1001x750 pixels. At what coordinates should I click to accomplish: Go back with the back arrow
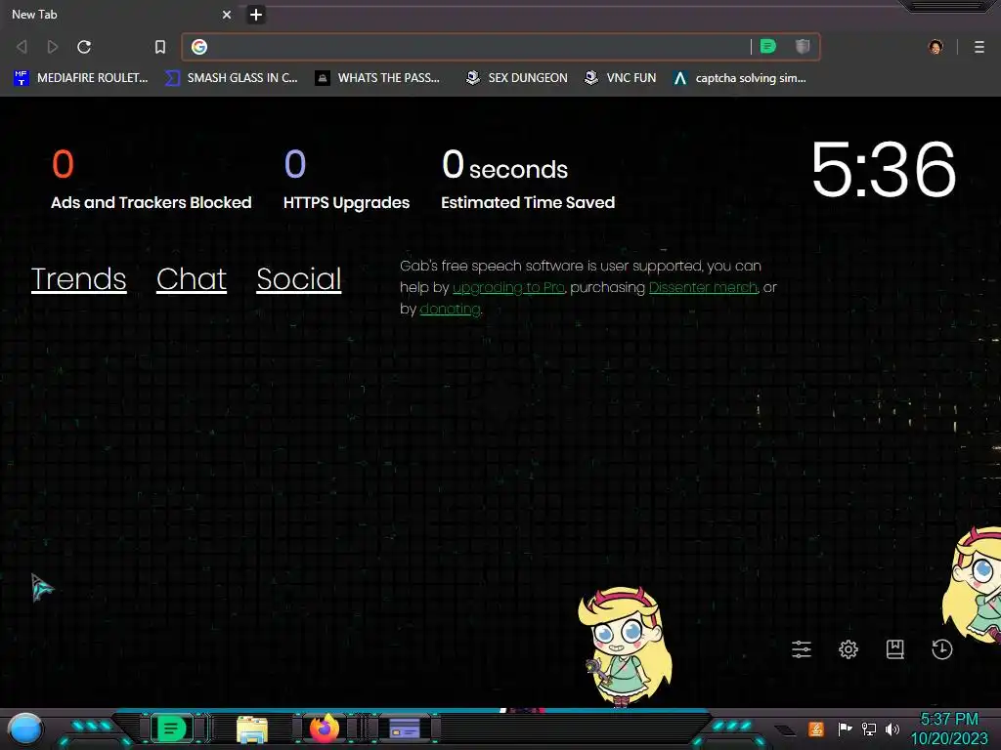(22, 47)
